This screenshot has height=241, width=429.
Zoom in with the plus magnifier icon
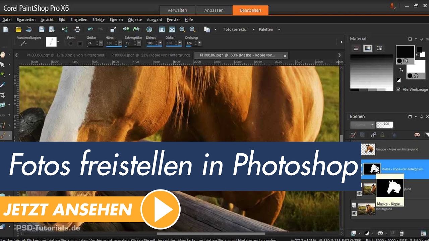pos(192,29)
